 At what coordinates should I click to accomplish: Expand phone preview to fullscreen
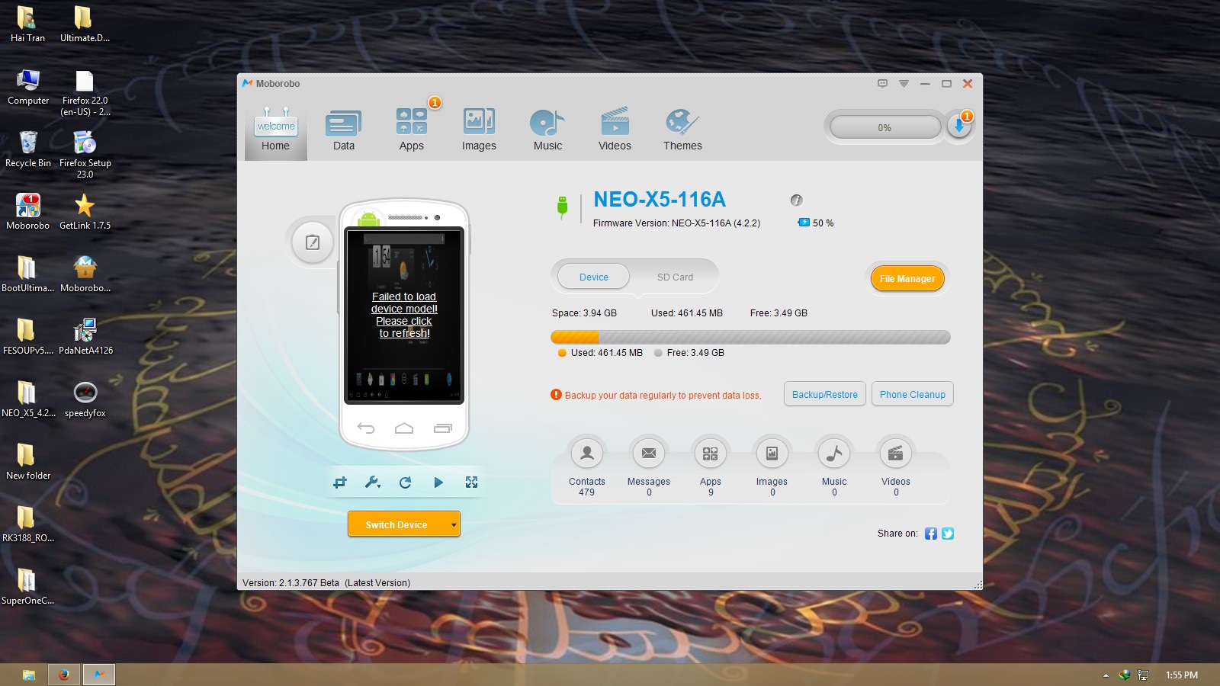pyautogui.click(x=471, y=482)
